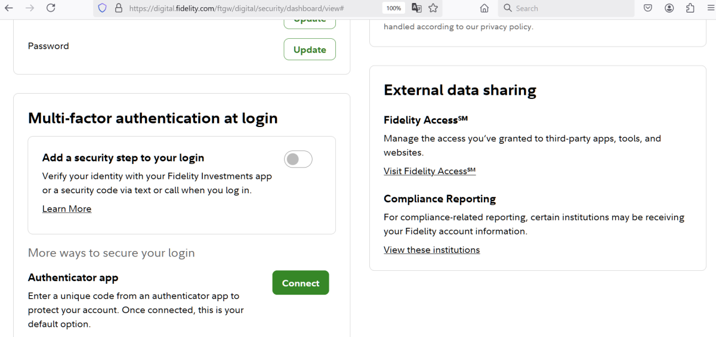Update the Password setting

(x=310, y=50)
